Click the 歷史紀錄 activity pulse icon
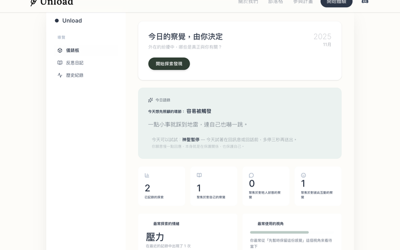400x250 pixels. coord(60,76)
